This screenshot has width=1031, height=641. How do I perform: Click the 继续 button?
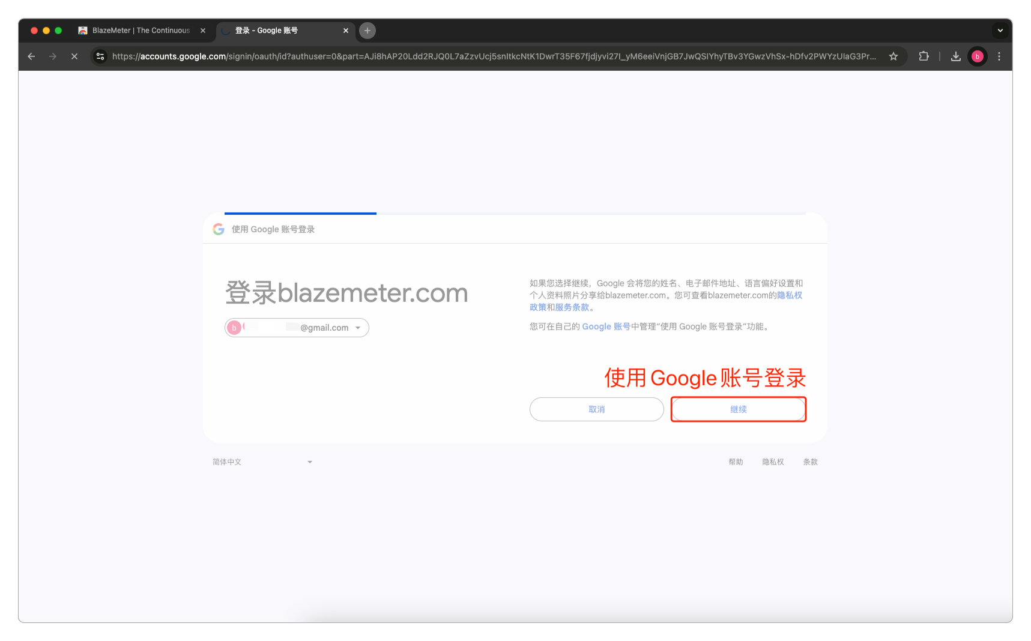click(x=739, y=409)
